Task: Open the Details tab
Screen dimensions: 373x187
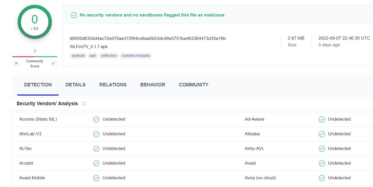Action: coord(75,85)
